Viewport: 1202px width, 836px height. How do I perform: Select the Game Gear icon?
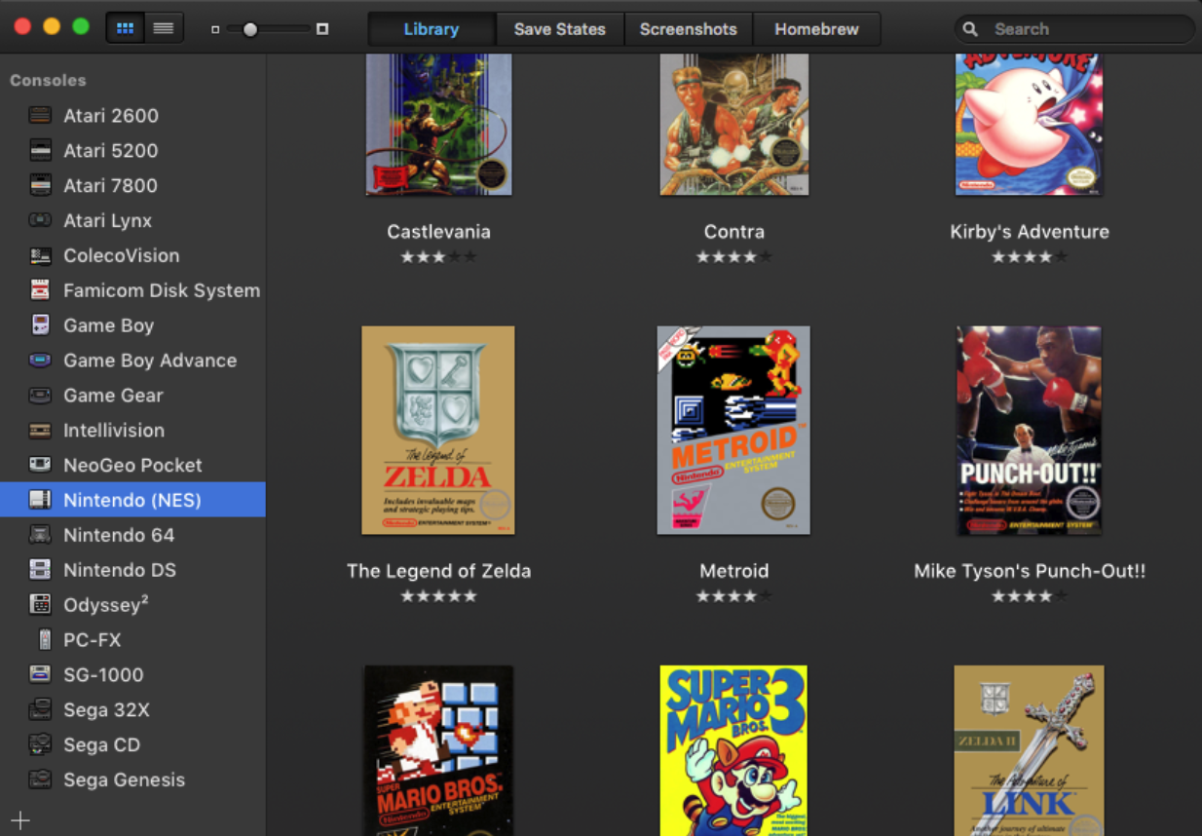tap(40, 396)
